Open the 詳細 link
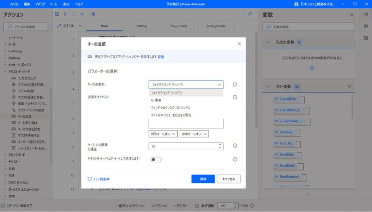Screen dimensions: 372x212 (161, 57)
